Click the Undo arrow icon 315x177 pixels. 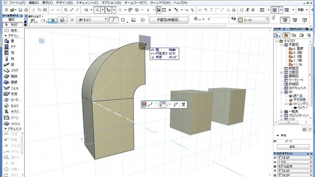pos(53,10)
